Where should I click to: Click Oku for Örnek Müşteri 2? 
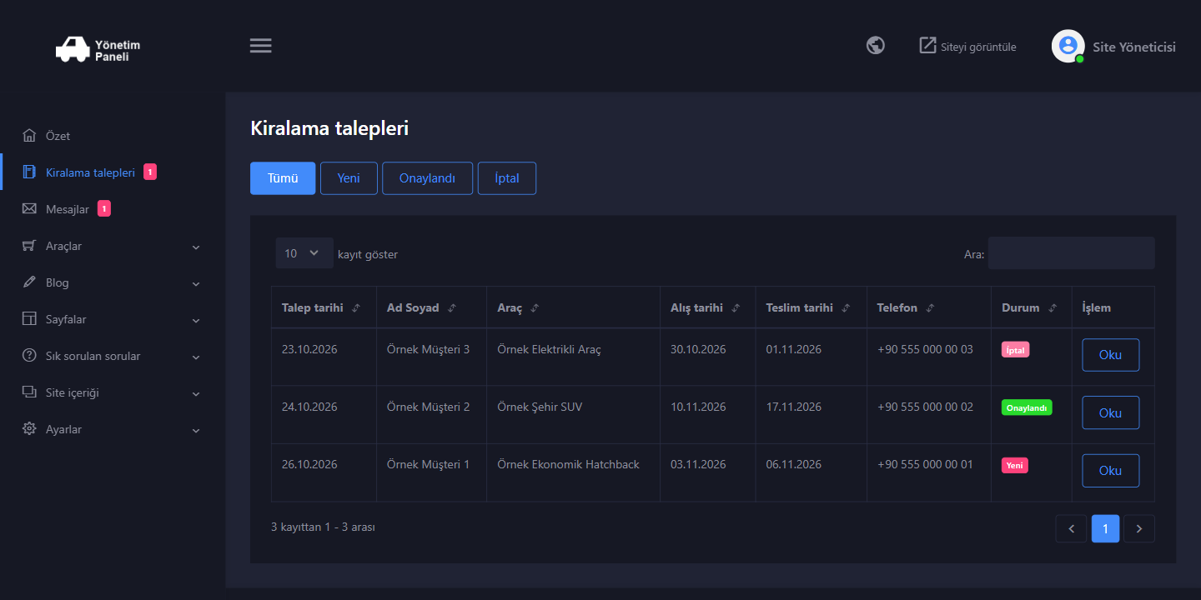tap(1110, 413)
